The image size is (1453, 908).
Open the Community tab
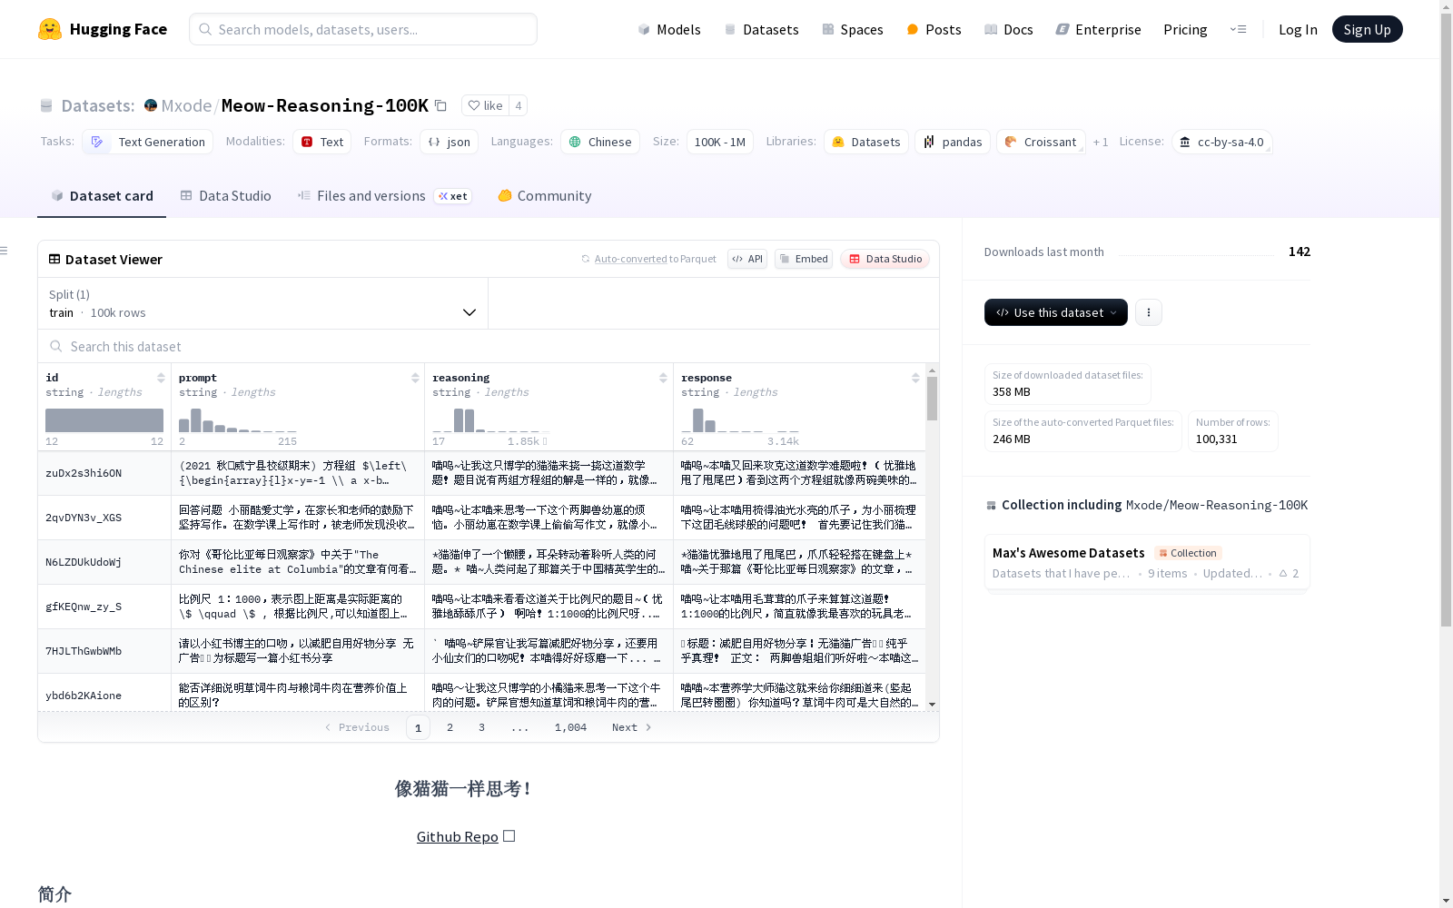click(545, 195)
